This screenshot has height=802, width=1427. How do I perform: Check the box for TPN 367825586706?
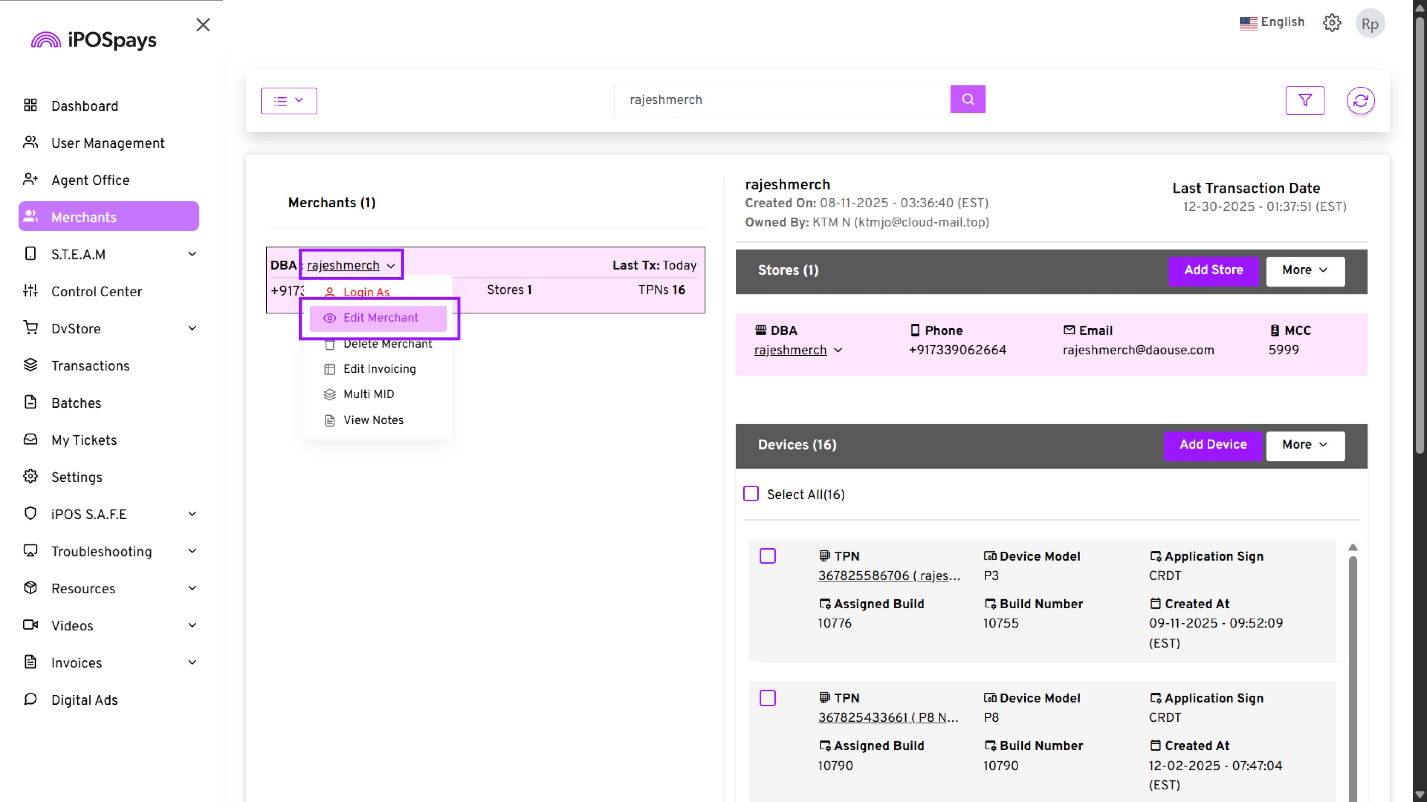point(768,556)
